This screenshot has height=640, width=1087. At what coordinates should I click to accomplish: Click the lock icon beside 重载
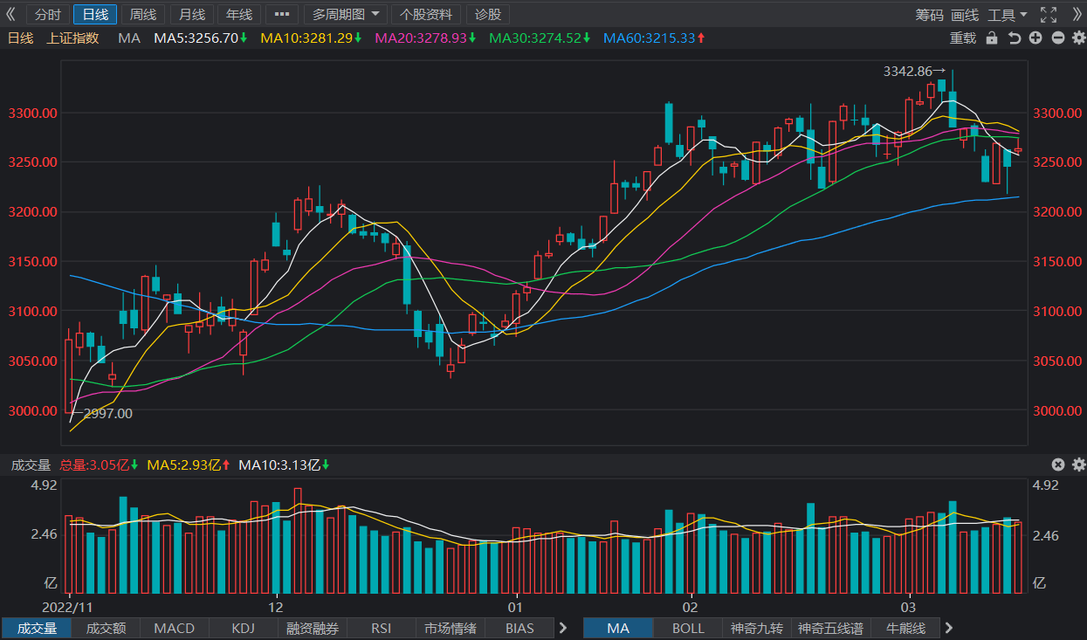991,38
